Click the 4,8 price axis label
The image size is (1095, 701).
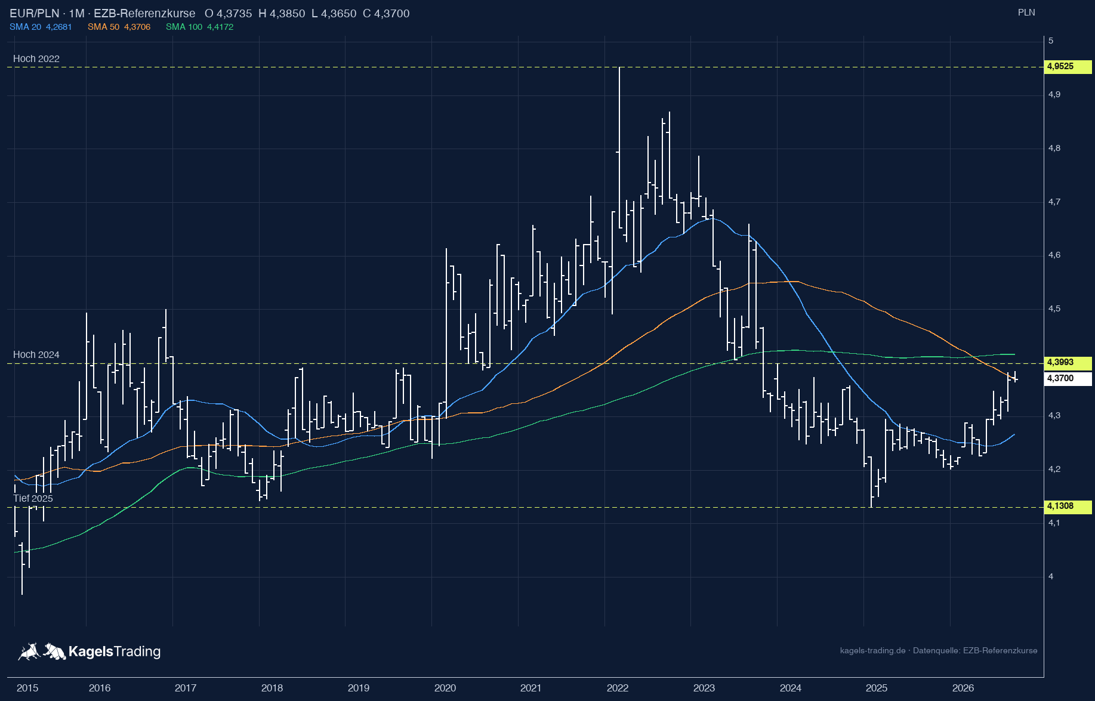[1054, 148]
